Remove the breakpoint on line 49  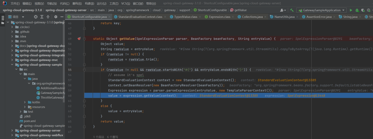point(79,38)
